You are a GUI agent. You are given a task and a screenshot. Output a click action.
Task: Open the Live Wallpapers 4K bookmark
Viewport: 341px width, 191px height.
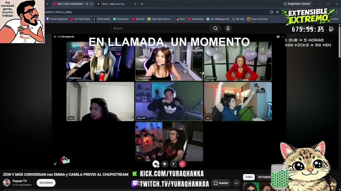point(218,19)
